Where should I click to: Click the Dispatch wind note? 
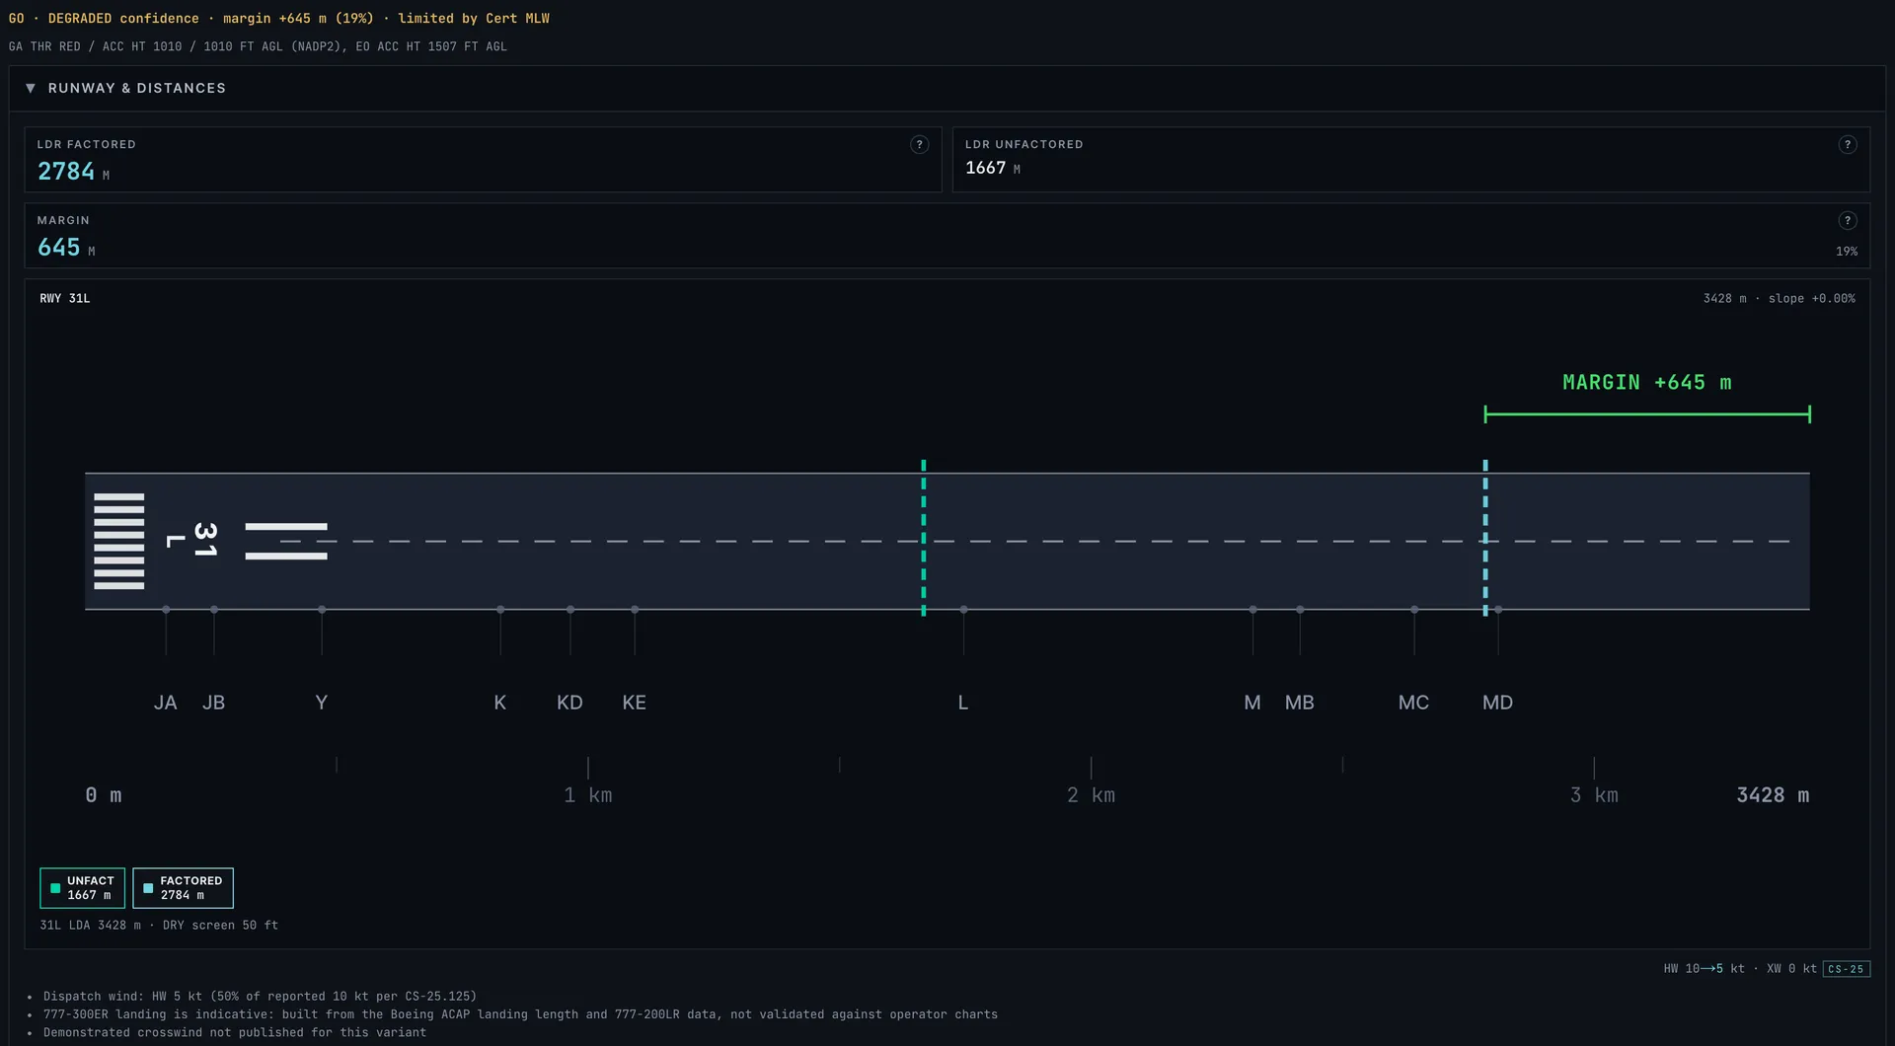[x=260, y=997]
